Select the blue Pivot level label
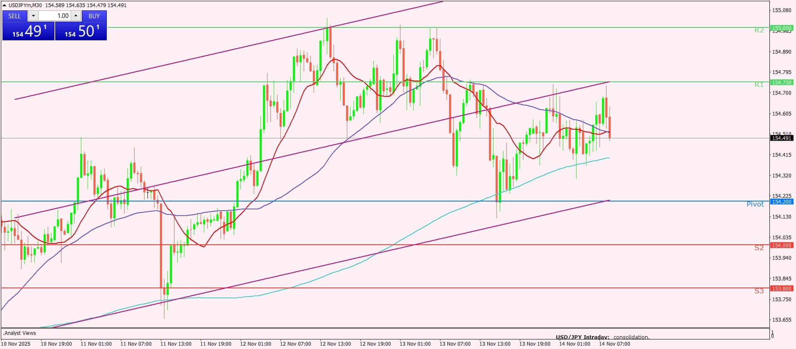 [x=755, y=204]
